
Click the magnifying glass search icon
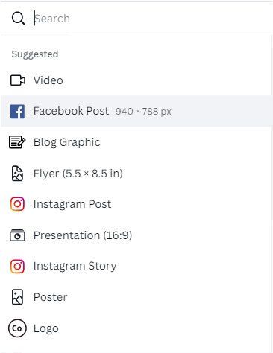tap(18, 19)
